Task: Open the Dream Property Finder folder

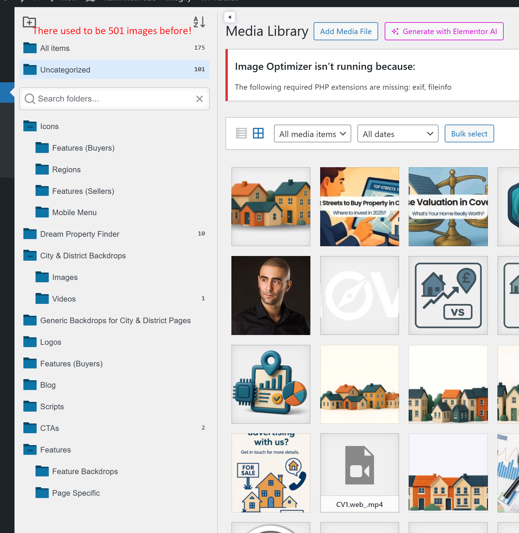Action: (x=80, y=234)
